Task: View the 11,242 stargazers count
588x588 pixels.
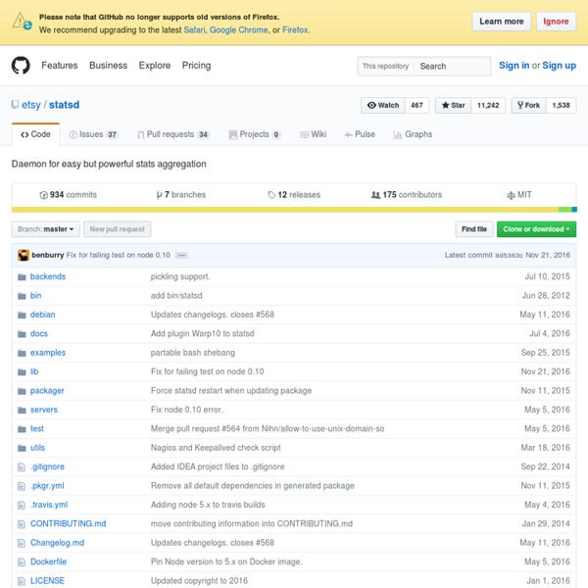Action: [488, 106]
